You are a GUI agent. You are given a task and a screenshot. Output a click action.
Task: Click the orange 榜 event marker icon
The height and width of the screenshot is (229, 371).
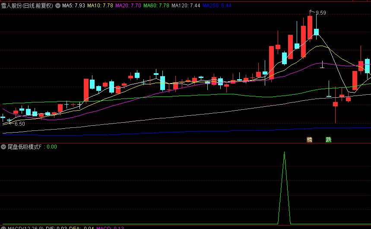pos(309,139)
